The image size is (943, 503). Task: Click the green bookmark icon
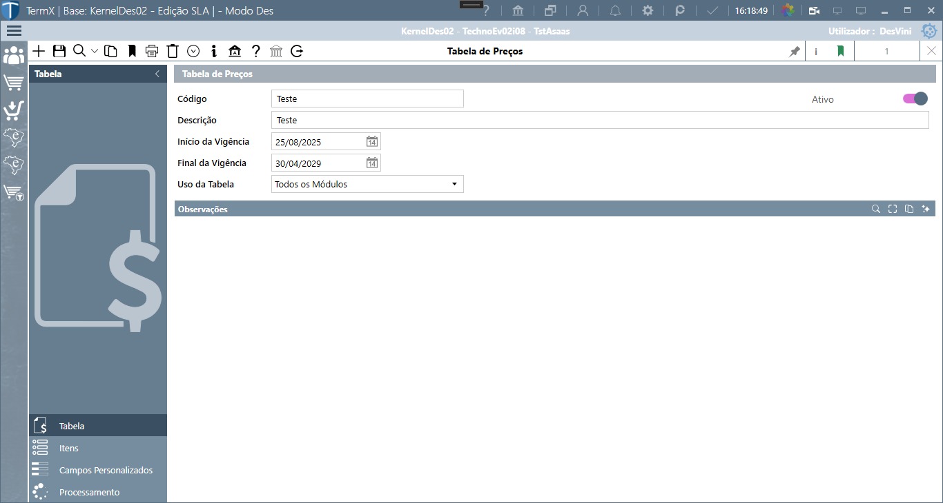click(x=841, y=51)
